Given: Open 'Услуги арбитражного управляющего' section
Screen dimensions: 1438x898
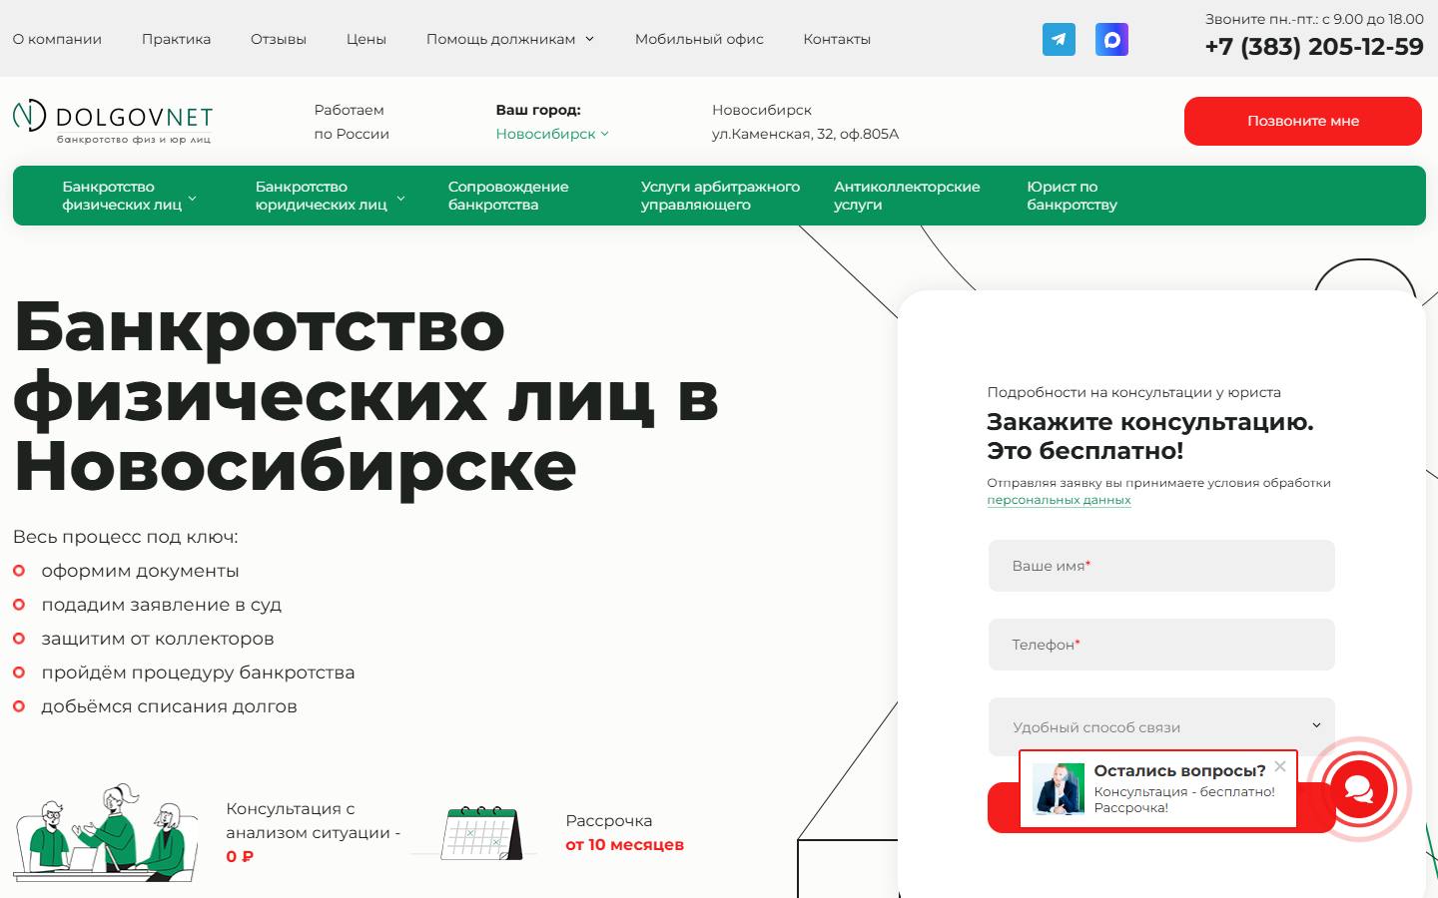Looking at the screenshot, I should pyautogui.click(x=720, y=196).
